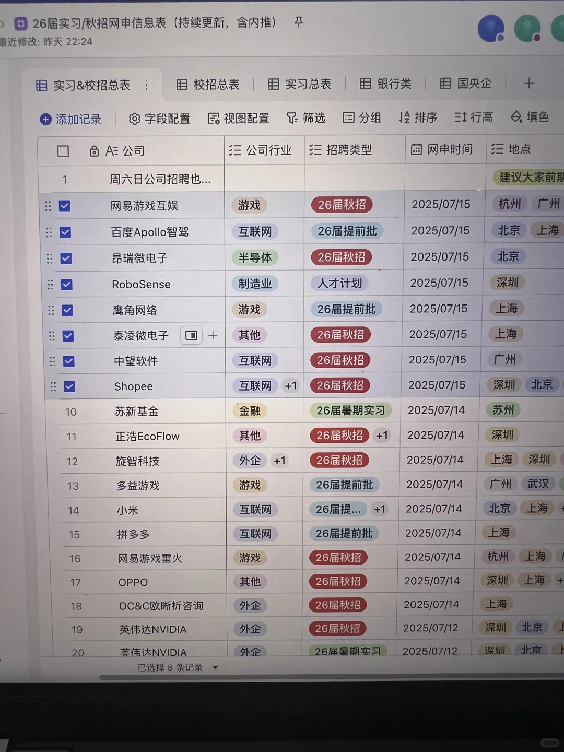564x752 pixels.
Task: Uncheck the 昂瑞微电子 row checkbox
Action: tap(66, 258)
